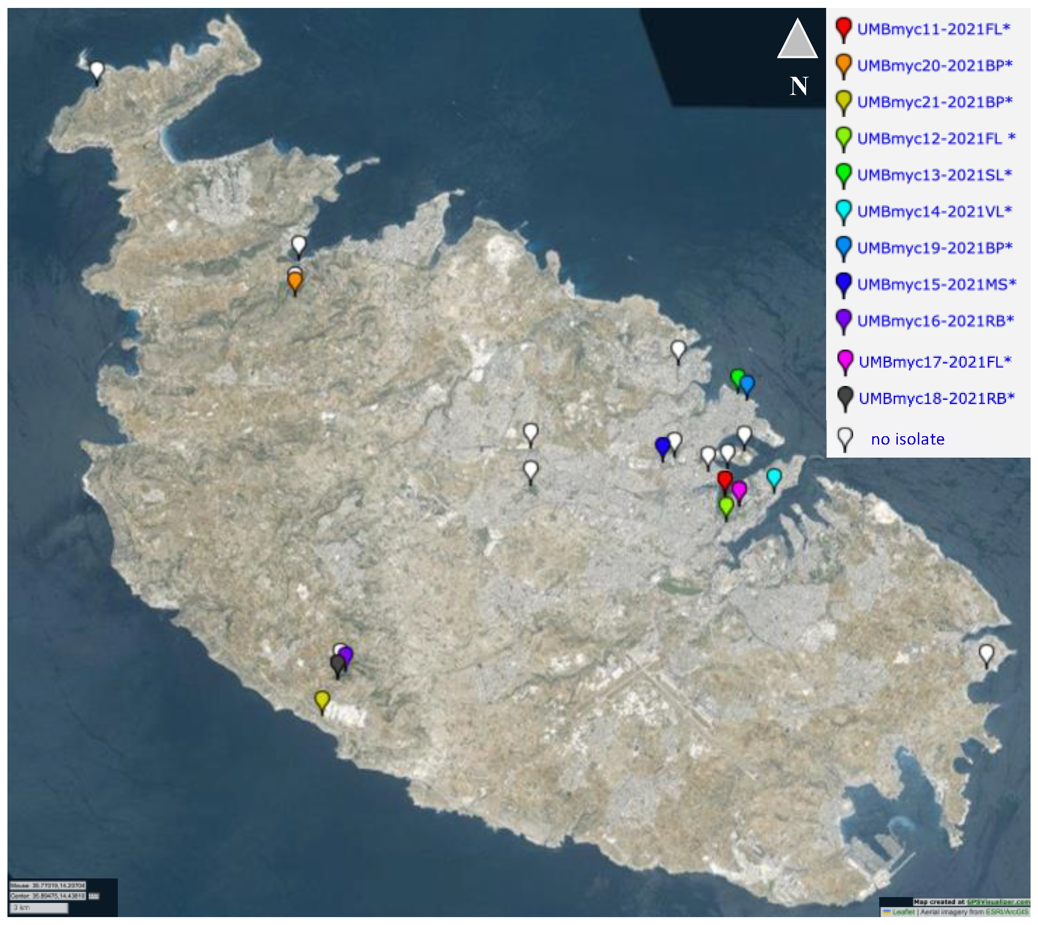The height and width of the screenshot is (925, 1038).
Task: Open UMBmyc11-2021FL* legend link
Action: (933, 29)
